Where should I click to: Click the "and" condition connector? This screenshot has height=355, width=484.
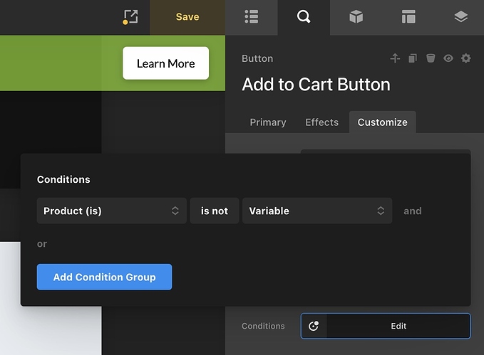(413, 211)
